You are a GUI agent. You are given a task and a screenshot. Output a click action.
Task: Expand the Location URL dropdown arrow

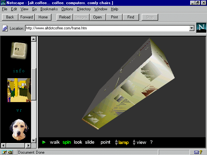tap(191, 28)
